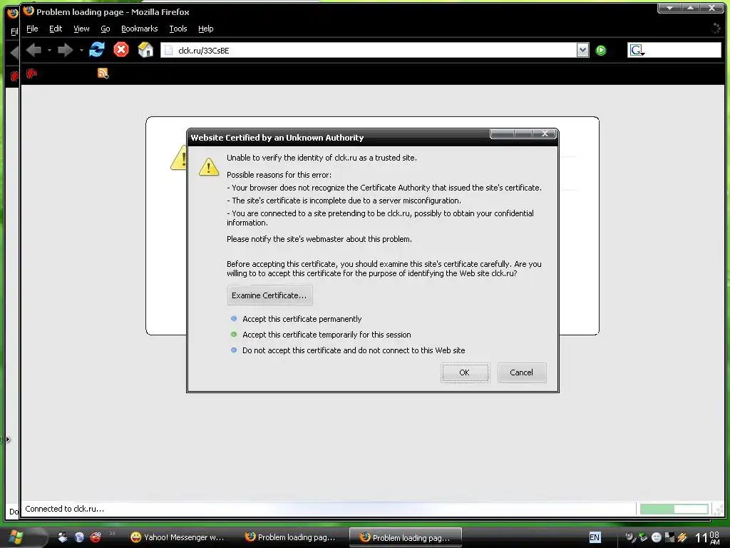Go back with the Back arrow
This screenshot has width=730, height=548.
point(34,50)
